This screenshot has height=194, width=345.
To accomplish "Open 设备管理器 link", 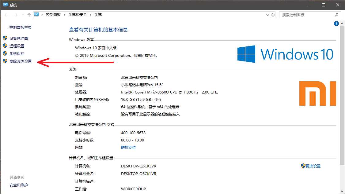I will pyautogui.click(x=19, y=38).
